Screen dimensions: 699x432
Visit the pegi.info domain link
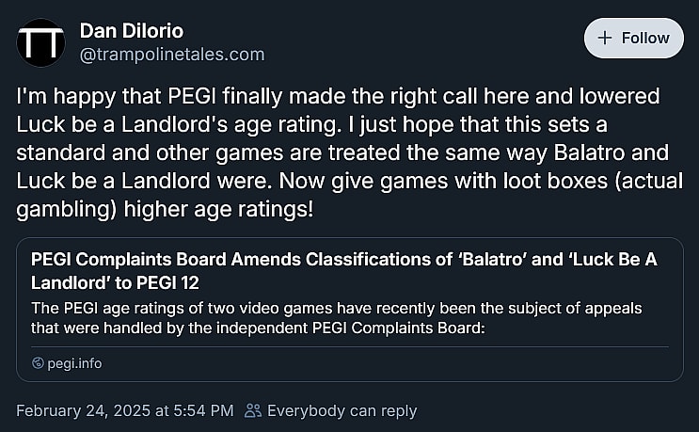click(x=74, y=363)
